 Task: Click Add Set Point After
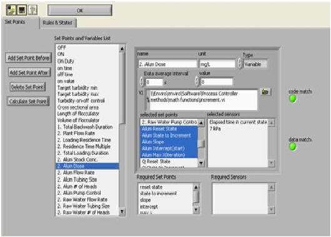pyautogui.click(x=29, y=72)
